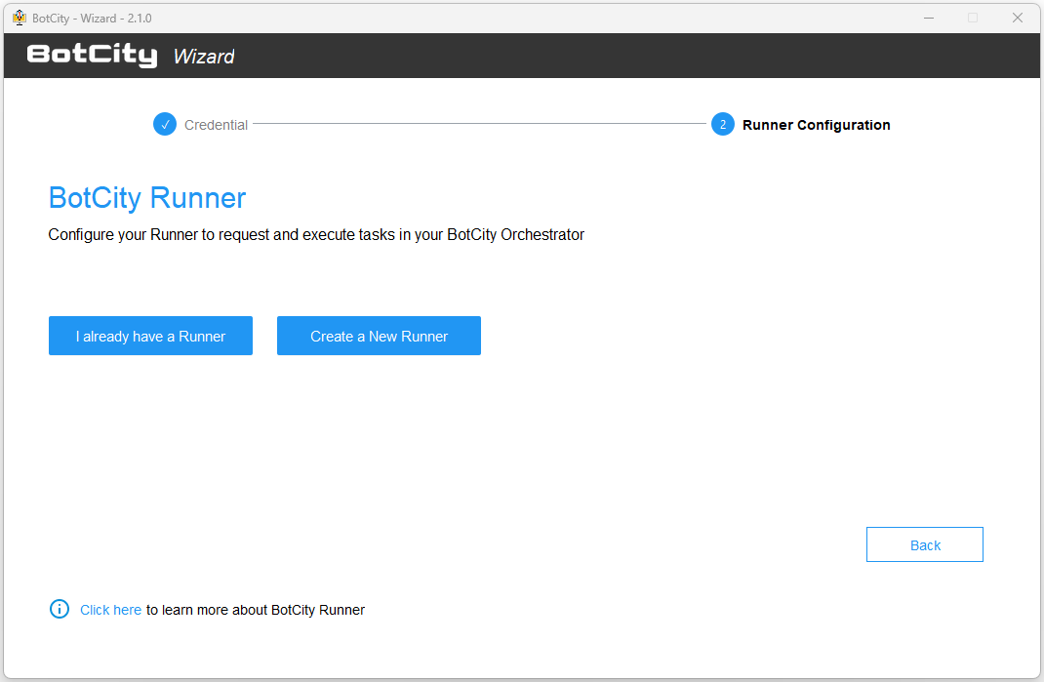Click the Credential step checkmark icon
1044x682 pixels.
click(165, 124)
